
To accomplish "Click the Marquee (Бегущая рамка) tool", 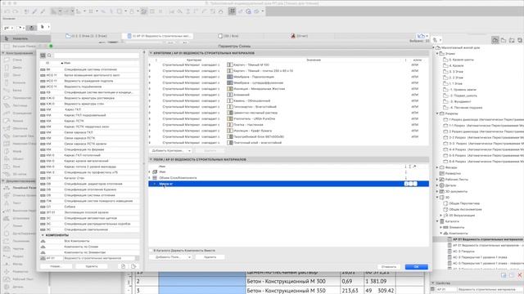I will click(20, 47).
